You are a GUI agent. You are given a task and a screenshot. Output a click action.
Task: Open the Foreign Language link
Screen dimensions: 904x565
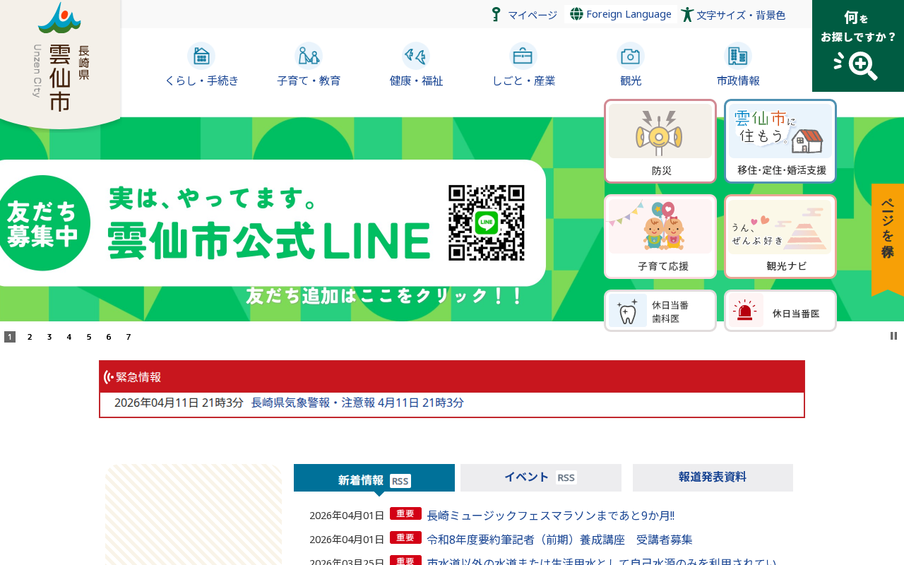click(x=629, y=14)
